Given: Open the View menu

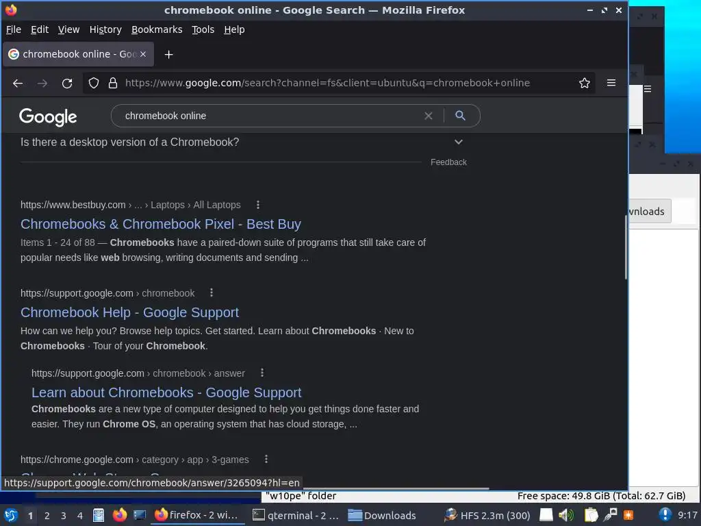Looking at the screenshot, I should point(68,29).
